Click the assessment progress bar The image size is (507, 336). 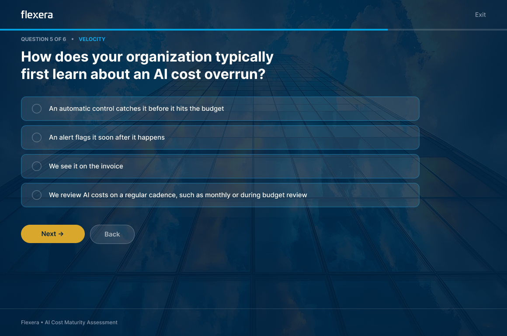pyautogui.click(x=253, y=30)
